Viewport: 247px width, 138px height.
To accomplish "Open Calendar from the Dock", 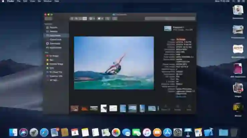I will click(75, 132).
